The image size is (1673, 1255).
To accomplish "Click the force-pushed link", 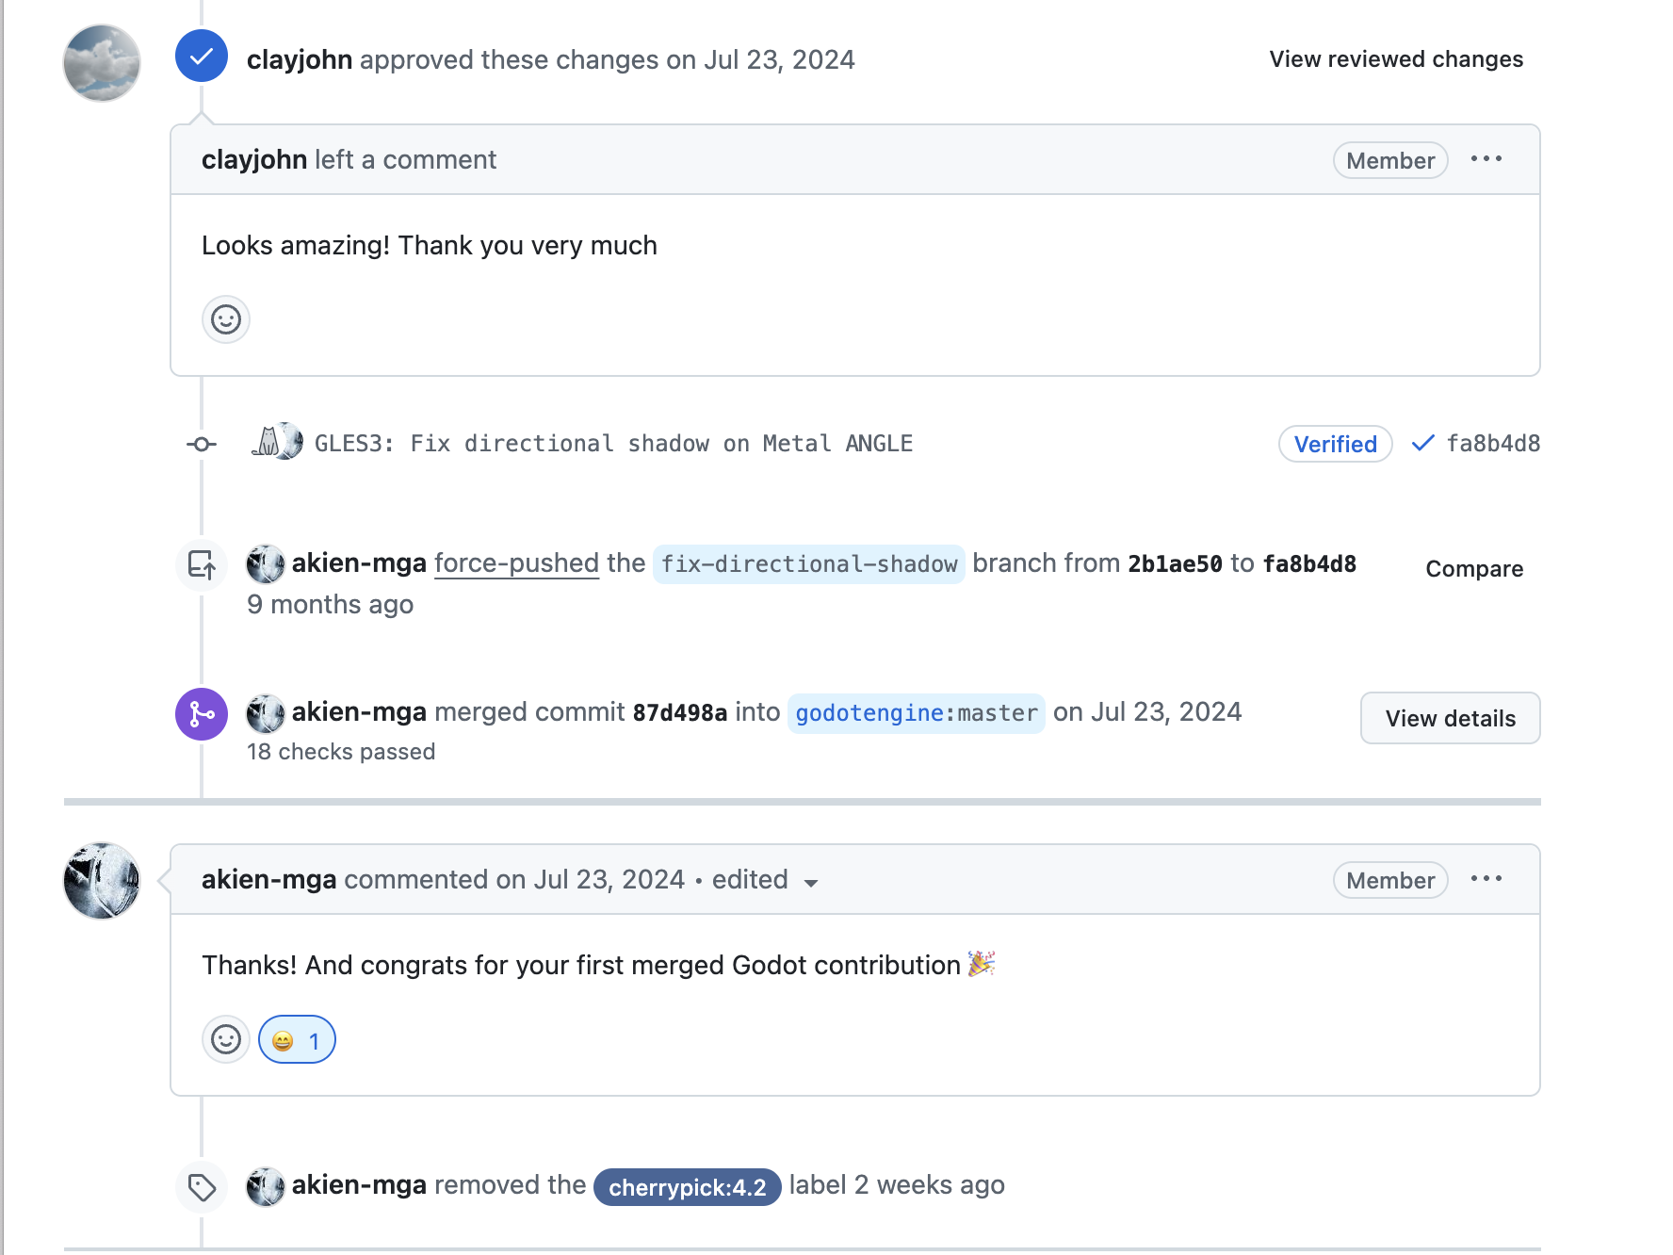I will pyautogui.click(x=516, y=563).
